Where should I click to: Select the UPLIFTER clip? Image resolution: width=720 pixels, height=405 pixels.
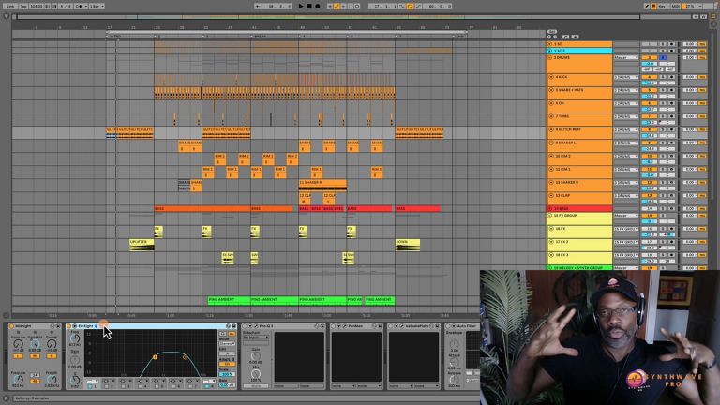(142, 245)
